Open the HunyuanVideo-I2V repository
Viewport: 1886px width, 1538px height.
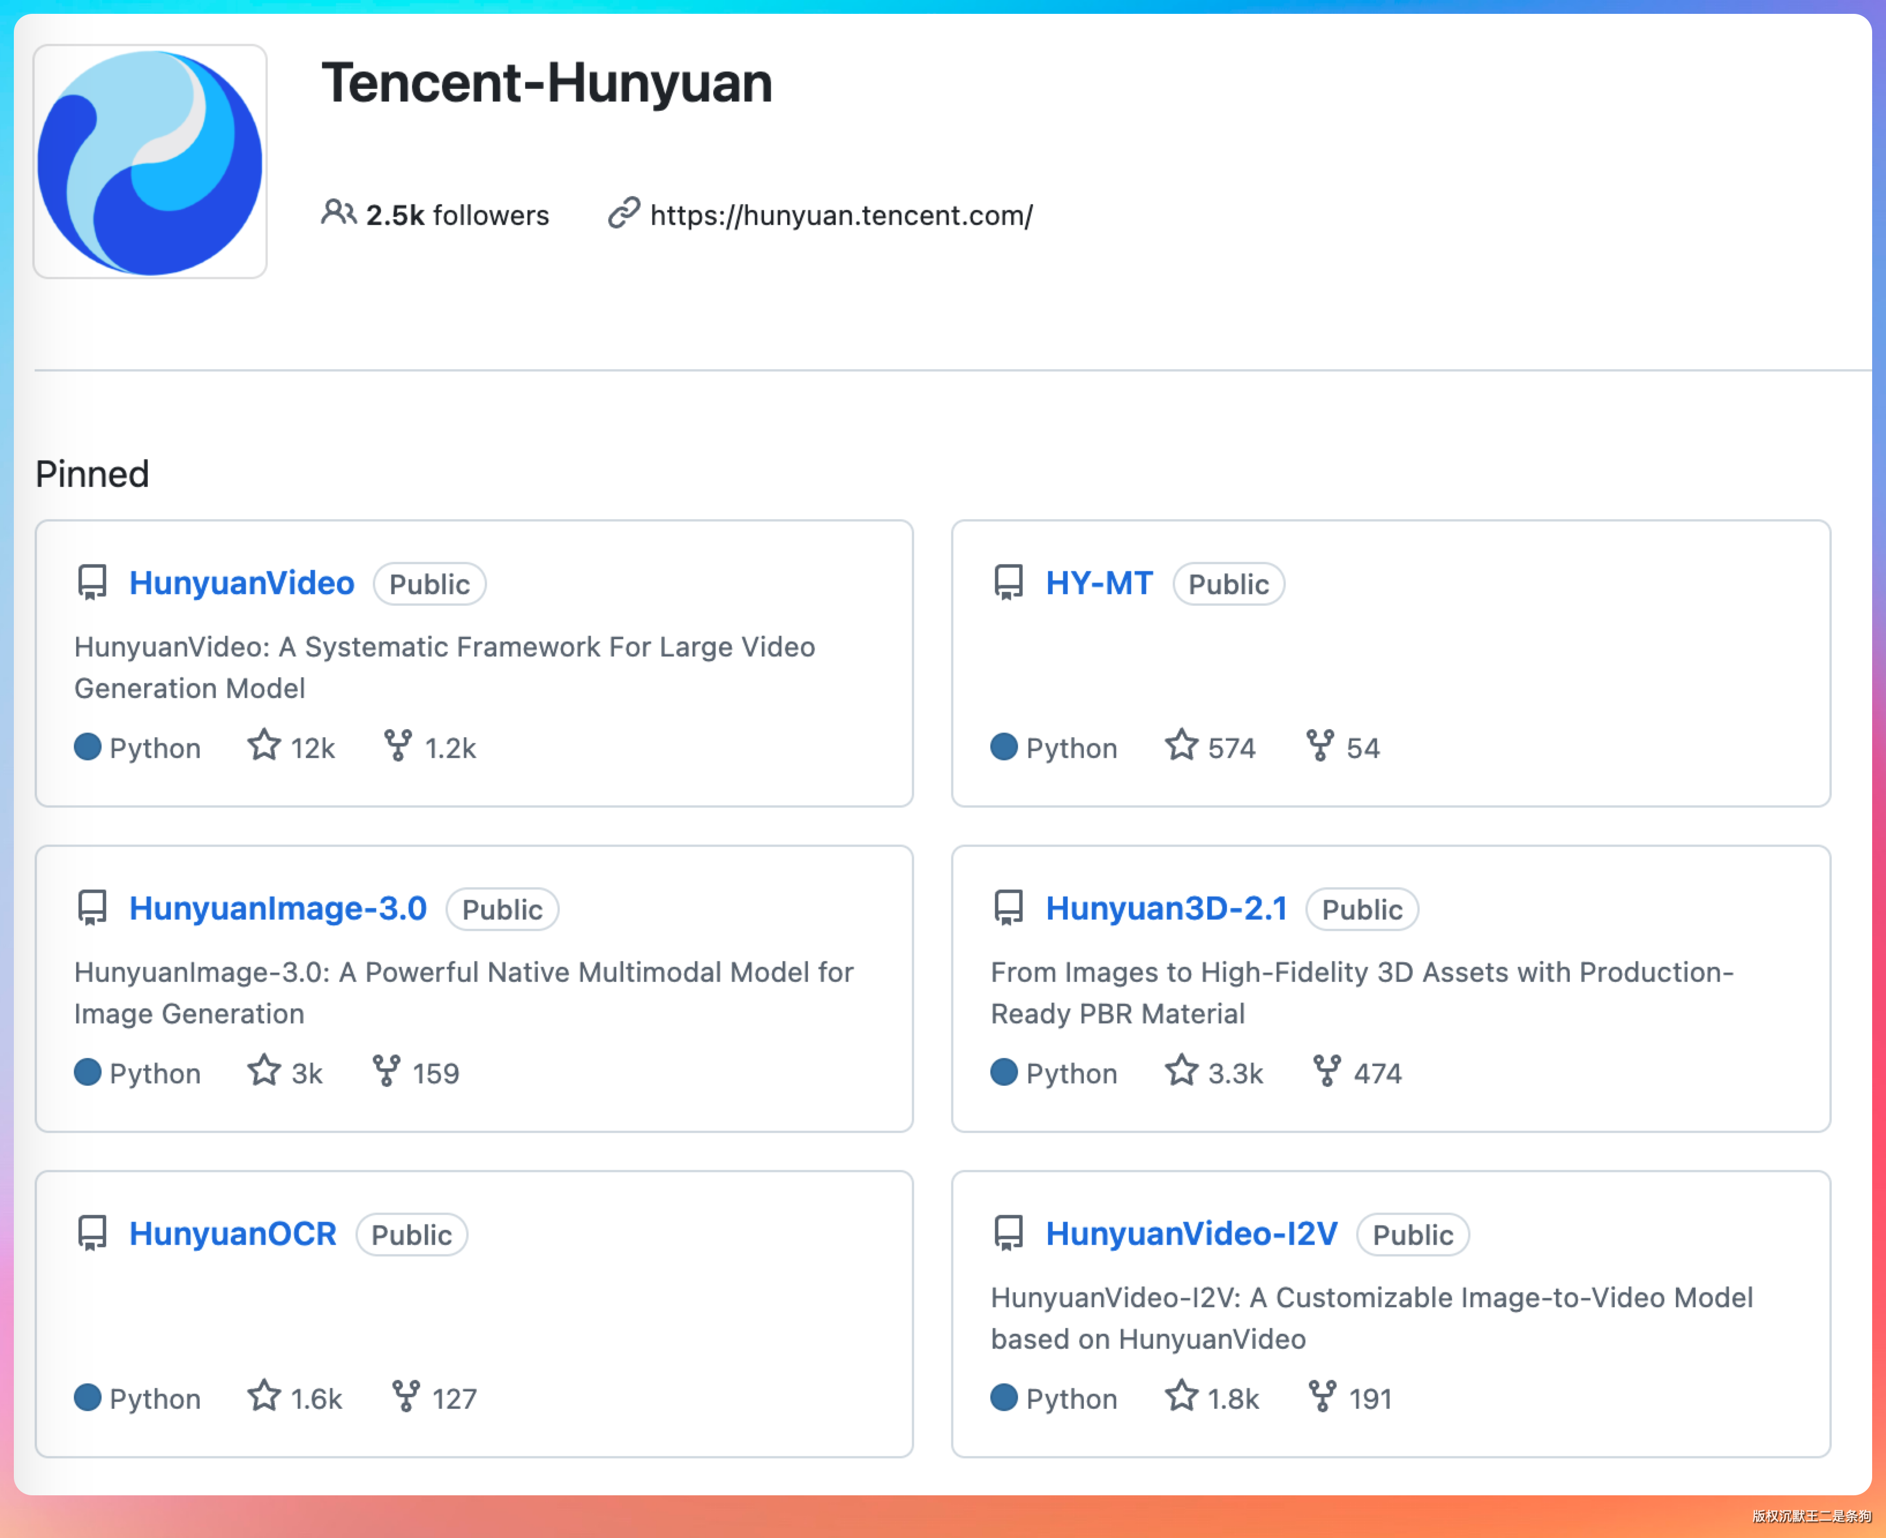pyautogui.click(x=1191, y=1233)
